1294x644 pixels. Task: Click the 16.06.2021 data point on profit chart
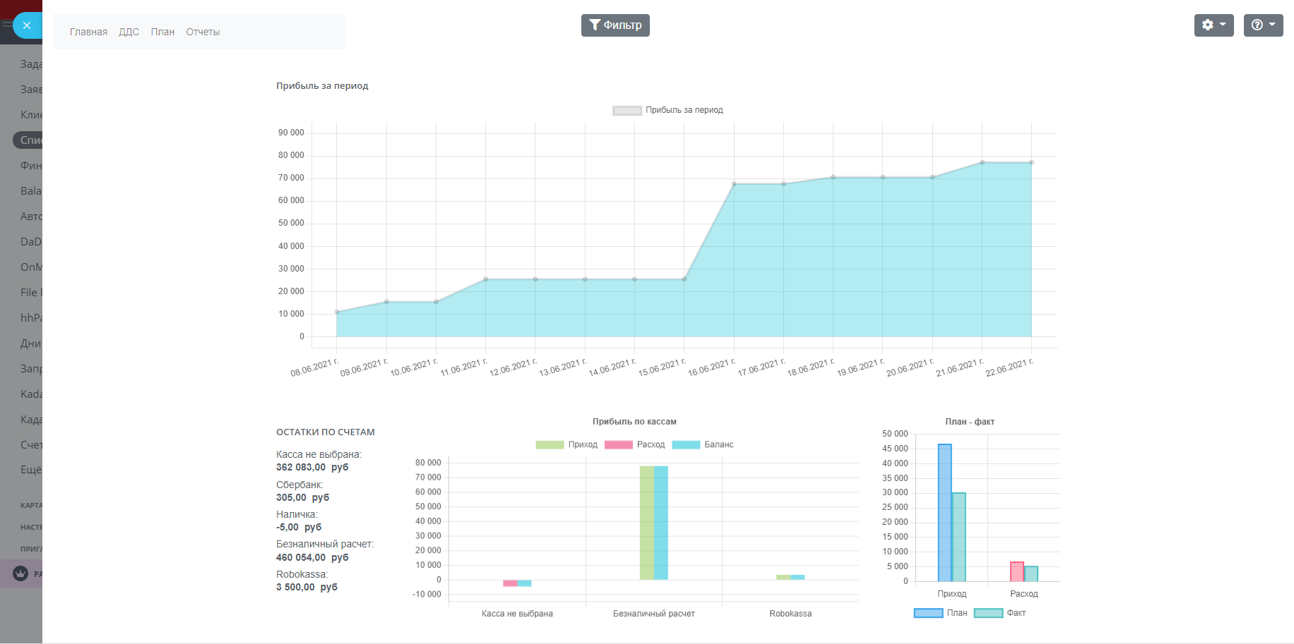(x=734, y=184)
